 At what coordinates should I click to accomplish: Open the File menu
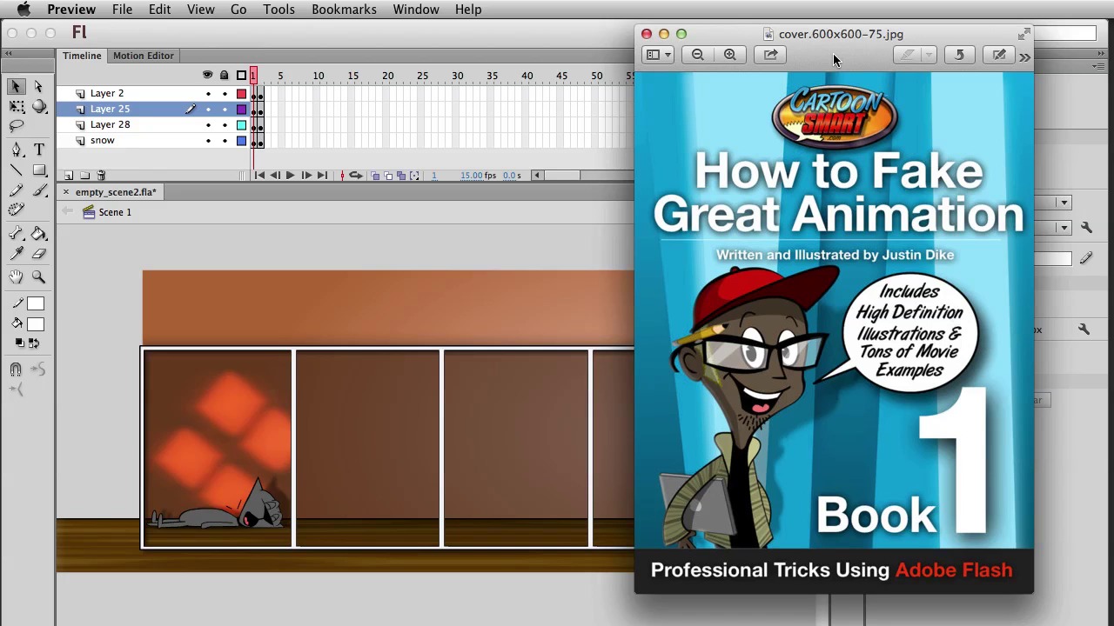point(122,10)
